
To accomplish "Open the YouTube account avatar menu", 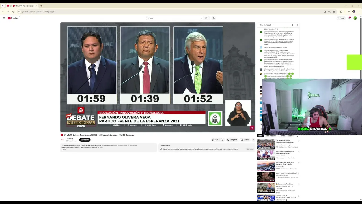I will (355, 18).
